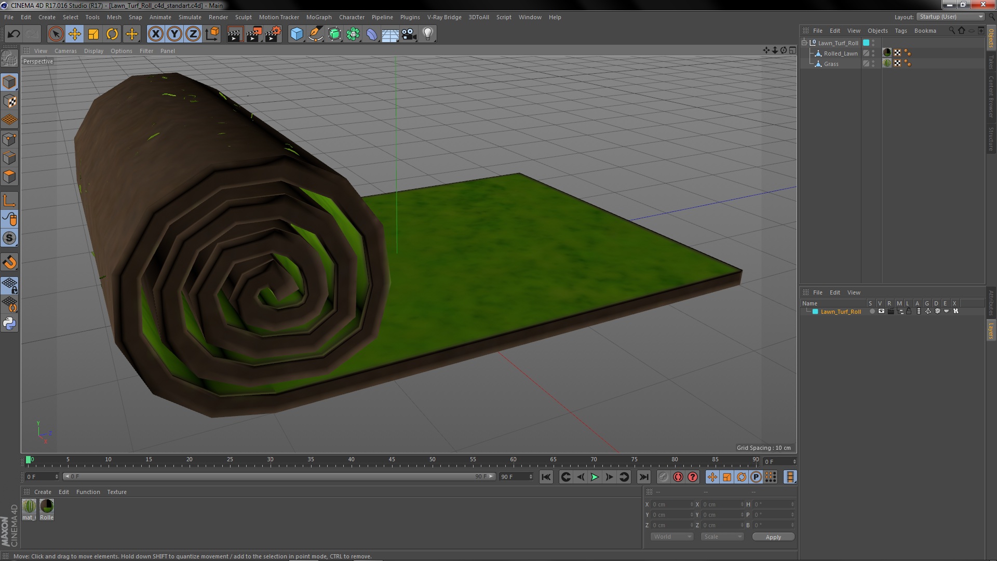Open the viewport Display menu
997x561 pixels.
click(93, 51)
